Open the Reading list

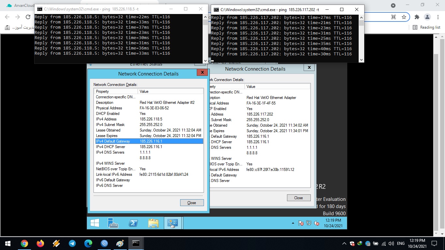point(426,27)
